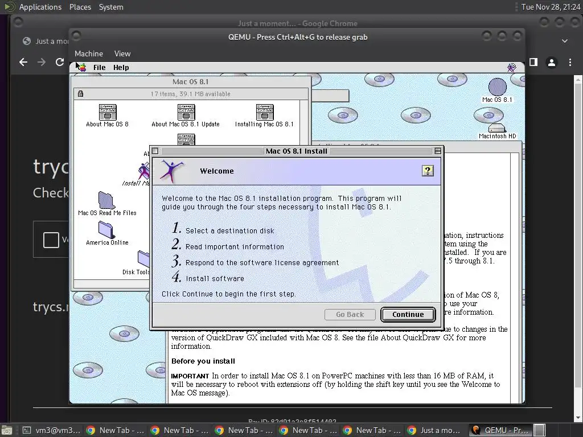Image resolution: width=583 pixels, height=437 pixels.
Task: Select About Mac OS 8.1 Update document icon
Action: (186, 112)
